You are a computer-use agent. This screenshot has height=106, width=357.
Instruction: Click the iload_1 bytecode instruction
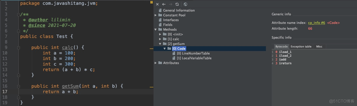click(285, 52)
